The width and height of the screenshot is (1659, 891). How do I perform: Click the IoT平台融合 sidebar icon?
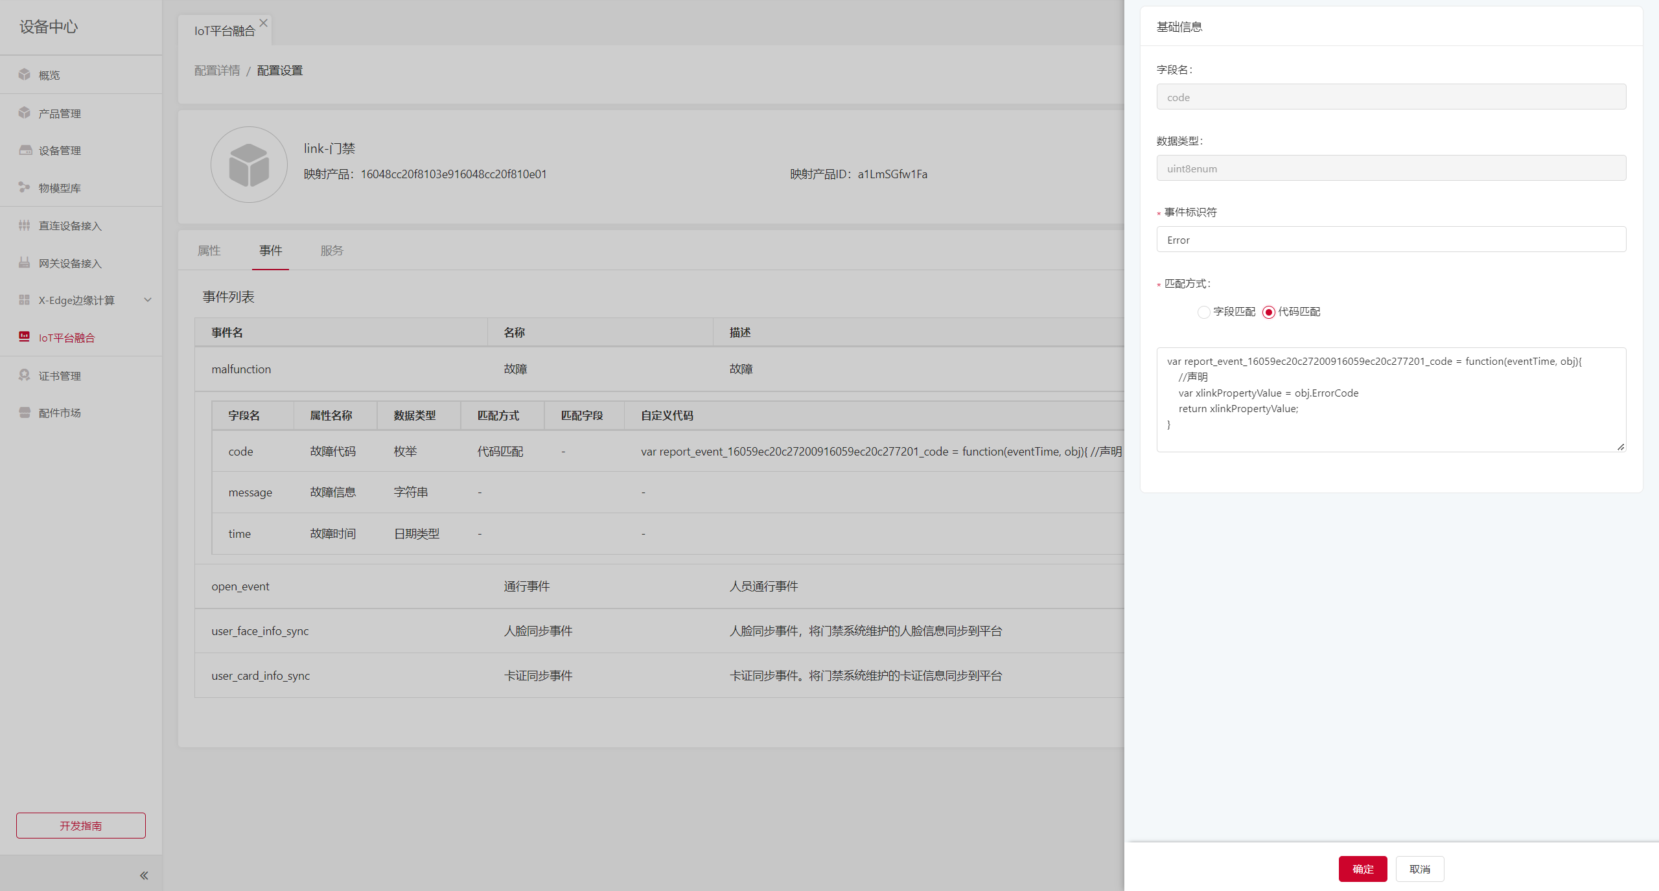(x=25, y=336)
